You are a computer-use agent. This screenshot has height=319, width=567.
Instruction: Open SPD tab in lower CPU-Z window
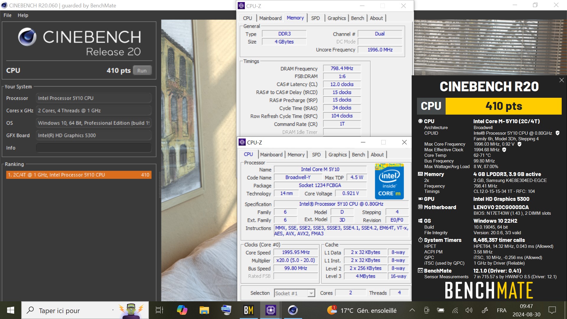click(x=316, y=154)
